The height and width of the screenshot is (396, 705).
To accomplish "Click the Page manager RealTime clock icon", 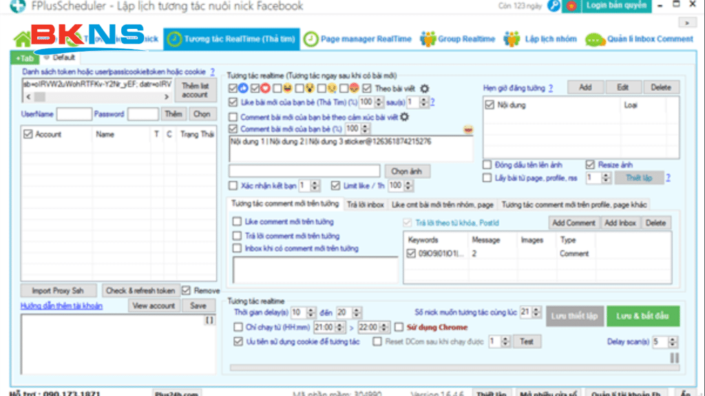I will point(311,39).
